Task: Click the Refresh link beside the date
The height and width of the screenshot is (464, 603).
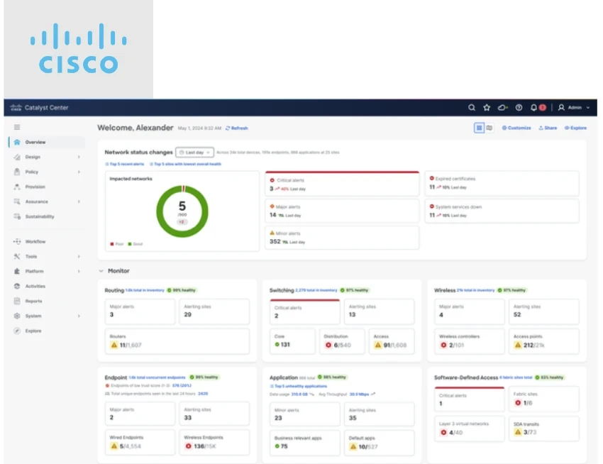Action: pyautogui.click(x=237, y=128)
